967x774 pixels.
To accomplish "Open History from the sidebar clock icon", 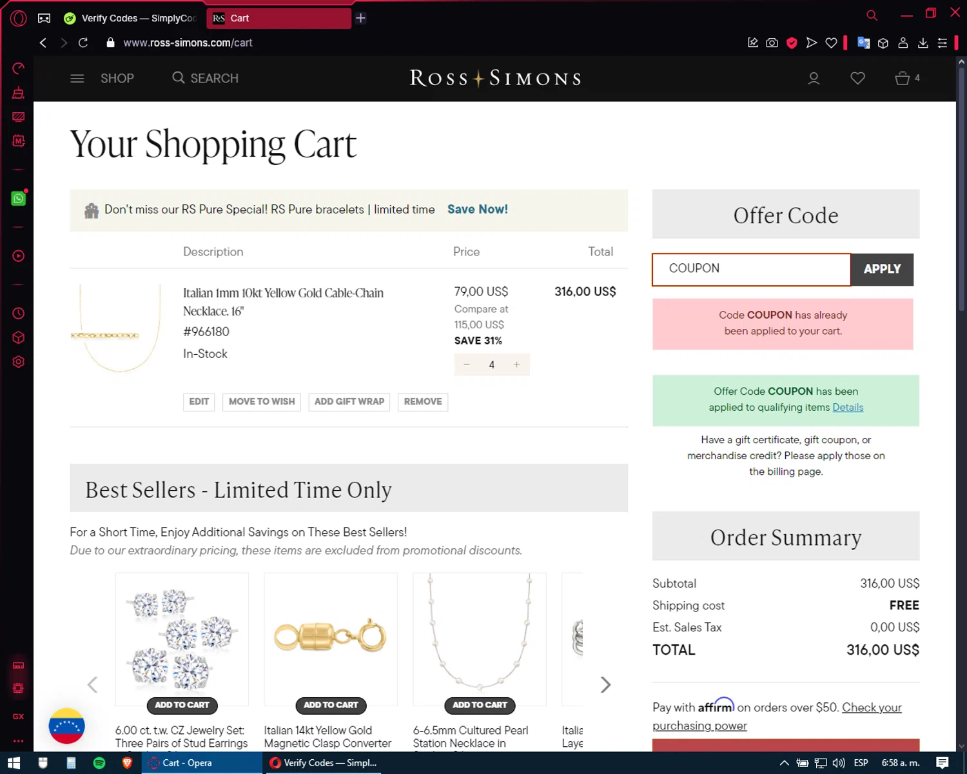I will point(19,313).
